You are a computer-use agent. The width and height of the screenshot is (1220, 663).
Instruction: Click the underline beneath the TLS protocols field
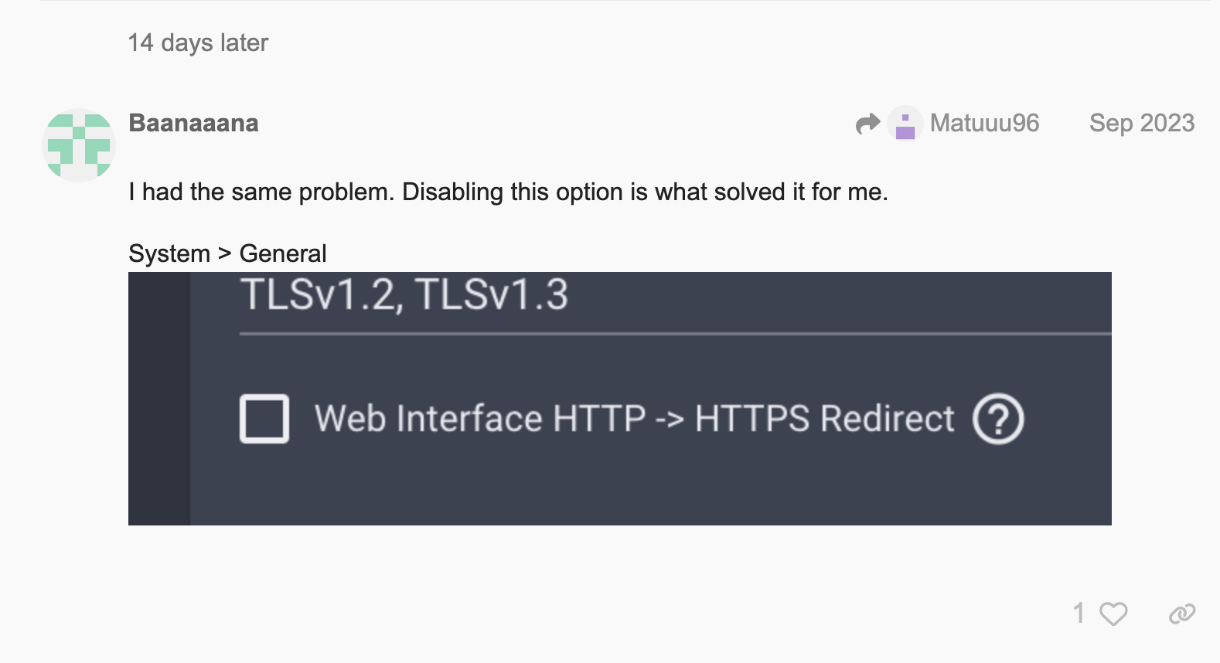[674, 334]
